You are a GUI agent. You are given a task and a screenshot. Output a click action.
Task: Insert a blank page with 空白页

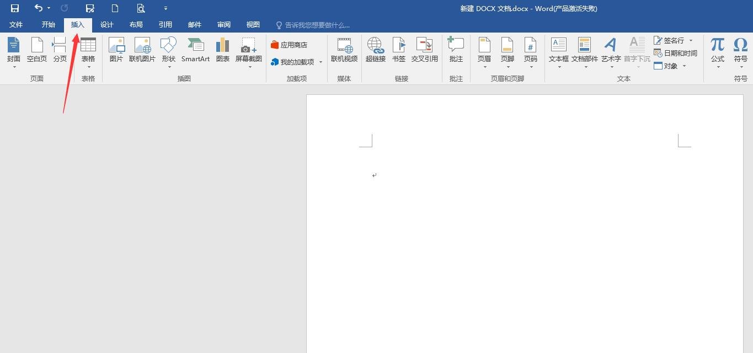(37, 50)
